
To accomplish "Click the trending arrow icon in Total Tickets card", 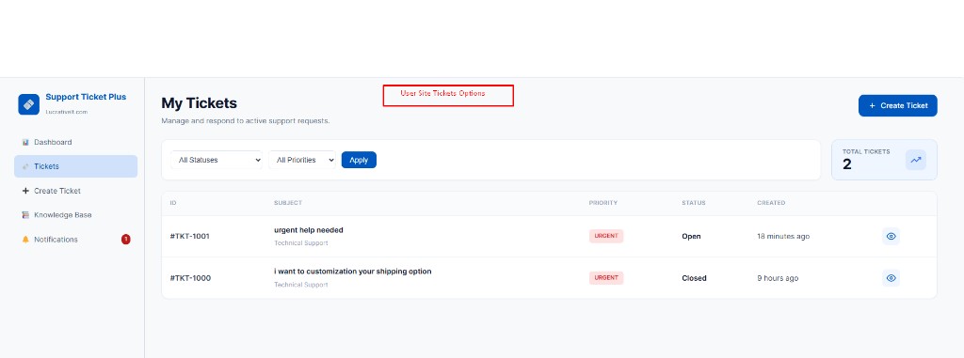I will tap(916, 160).
